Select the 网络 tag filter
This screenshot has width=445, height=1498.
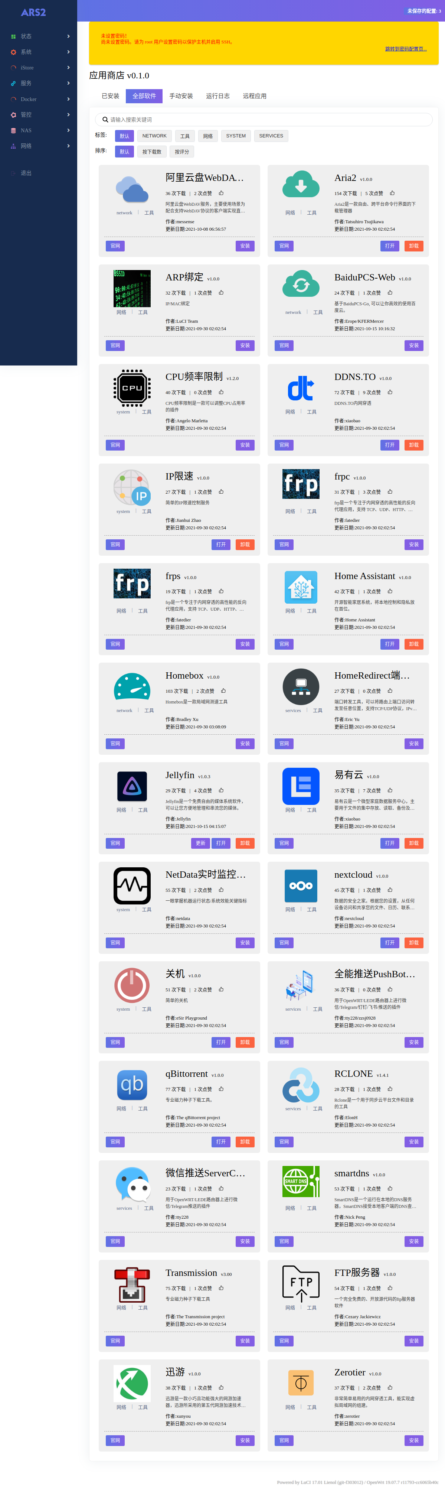208,136
